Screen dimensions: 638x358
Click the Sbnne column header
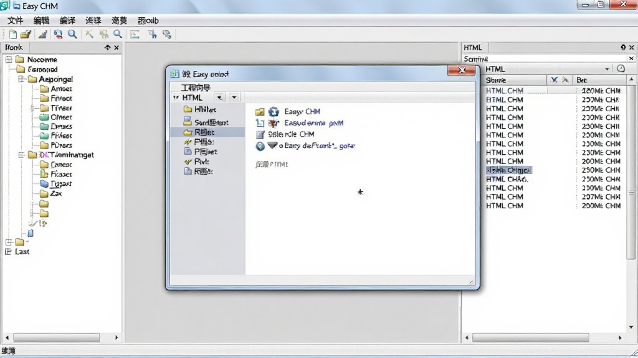[515, 80]
